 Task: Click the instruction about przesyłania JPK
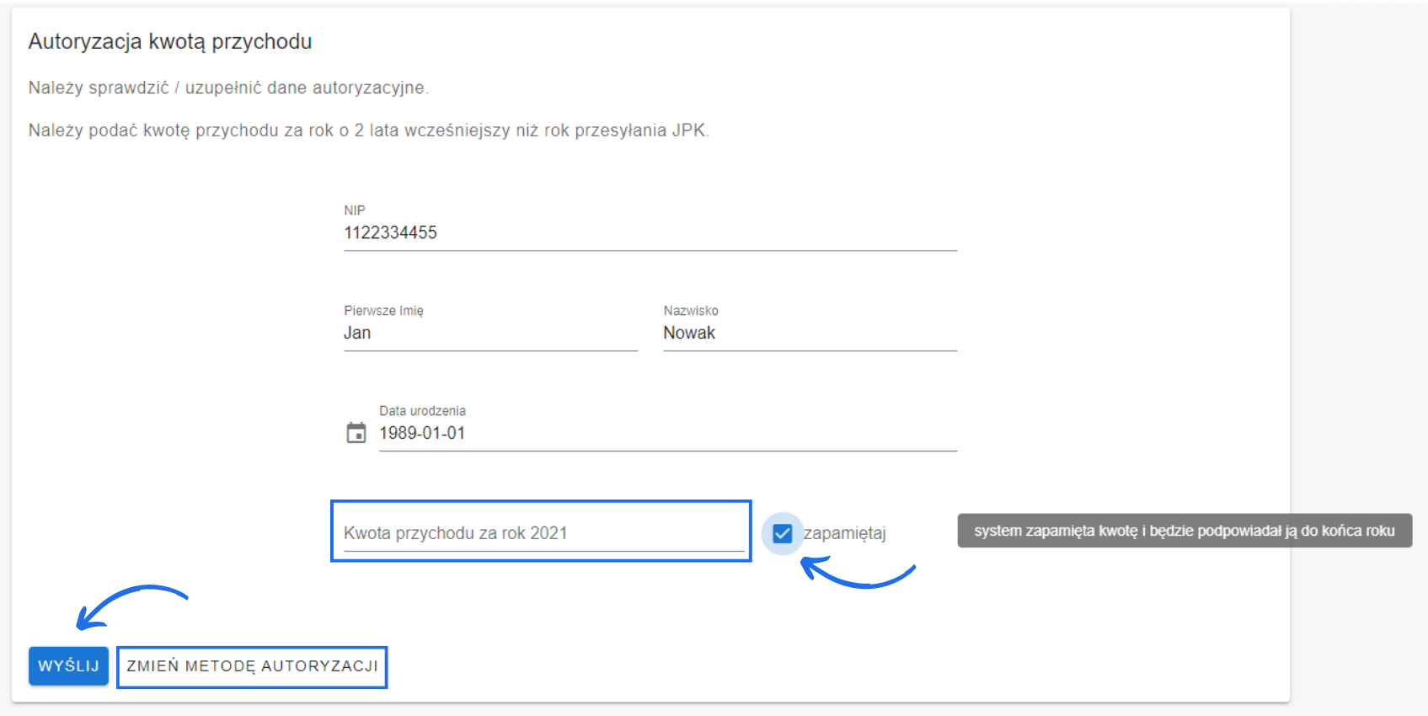[368, 131]
